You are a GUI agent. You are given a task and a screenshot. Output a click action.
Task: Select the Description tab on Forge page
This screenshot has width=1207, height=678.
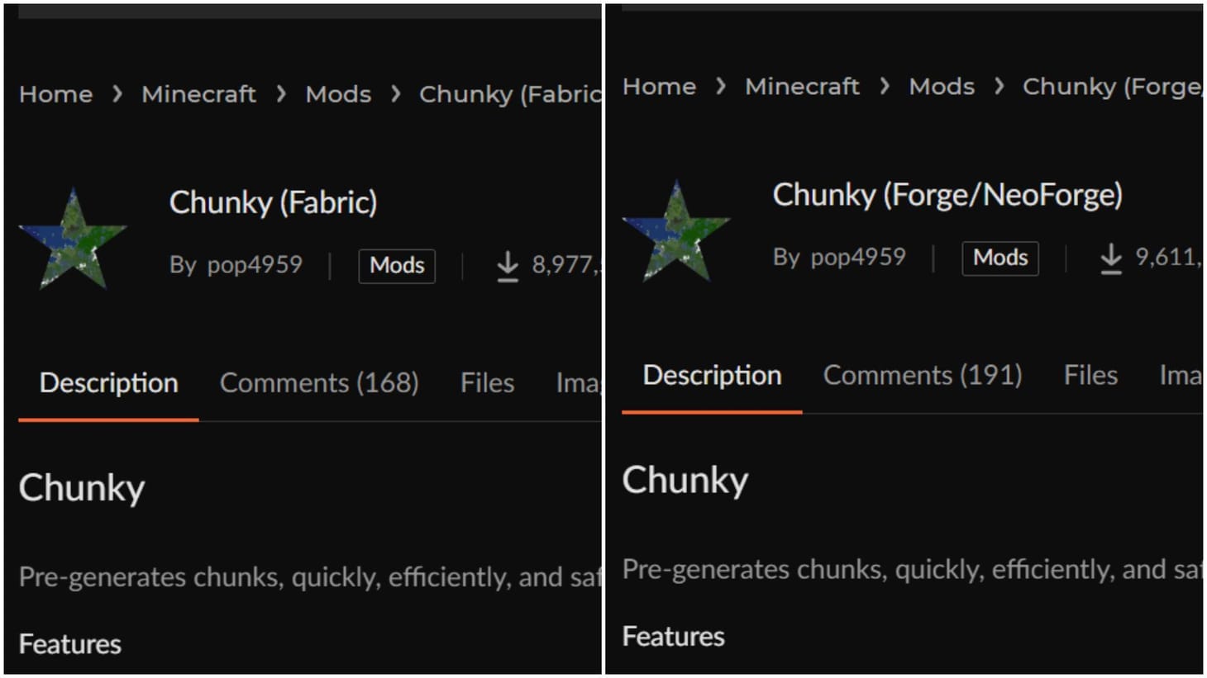tap(711, 375)
